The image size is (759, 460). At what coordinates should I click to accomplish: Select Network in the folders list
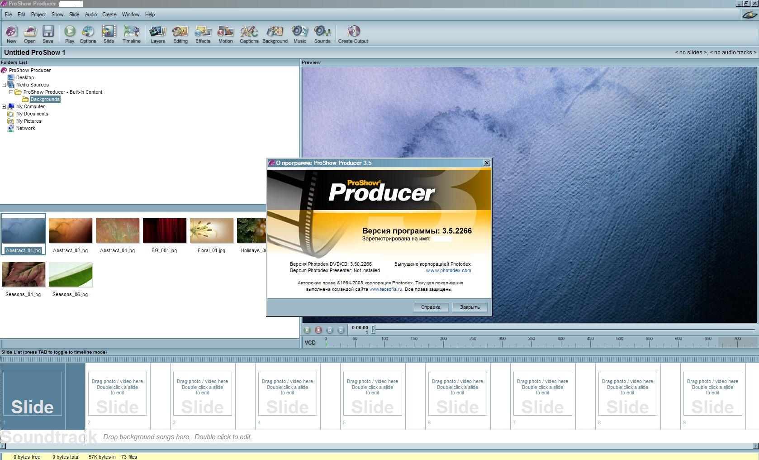coord(25,128)
